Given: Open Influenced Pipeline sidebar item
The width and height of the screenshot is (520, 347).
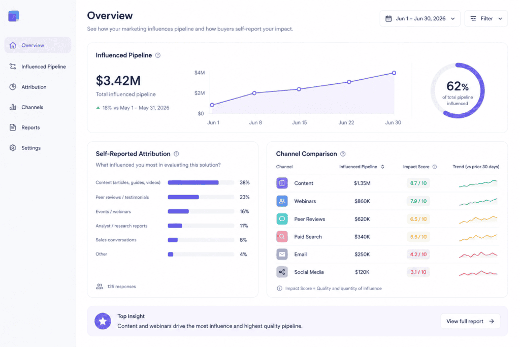Looking at the screenshot, I should pyautogui.click(x=38, y=67).
